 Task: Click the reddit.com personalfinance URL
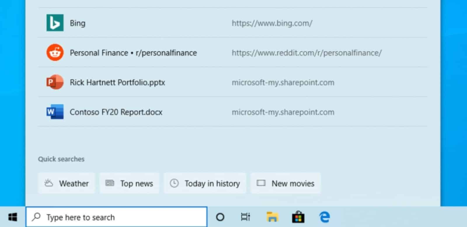pyautogui.click(x=306, y=53)
